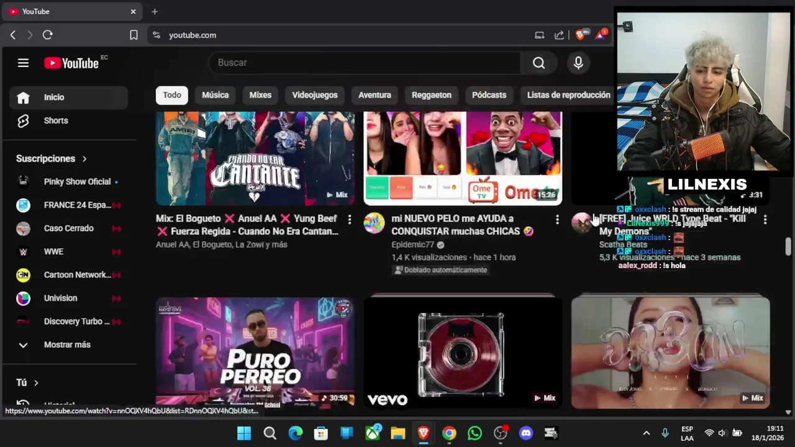Screen dimensions: 795x447
Task: Open Puro Perreo Vol. 36 thumbnail
Action: click(255, 352)
